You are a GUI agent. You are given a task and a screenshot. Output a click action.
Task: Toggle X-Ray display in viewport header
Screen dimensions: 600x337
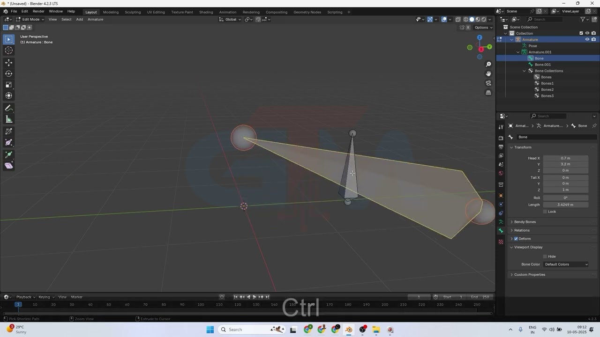pyautogui.click(x=458, y=19)
